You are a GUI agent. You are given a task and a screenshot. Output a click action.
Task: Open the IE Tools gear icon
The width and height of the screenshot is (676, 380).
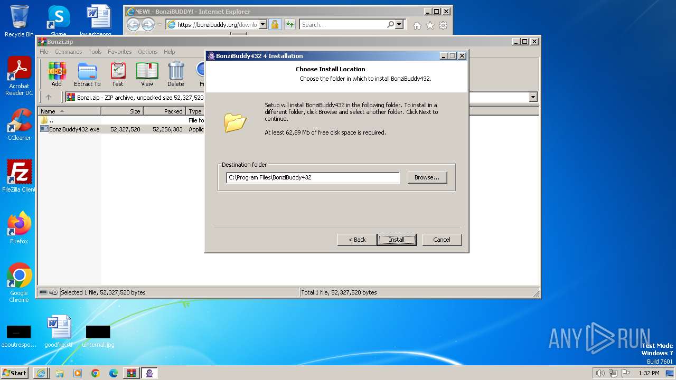(443, 25)
